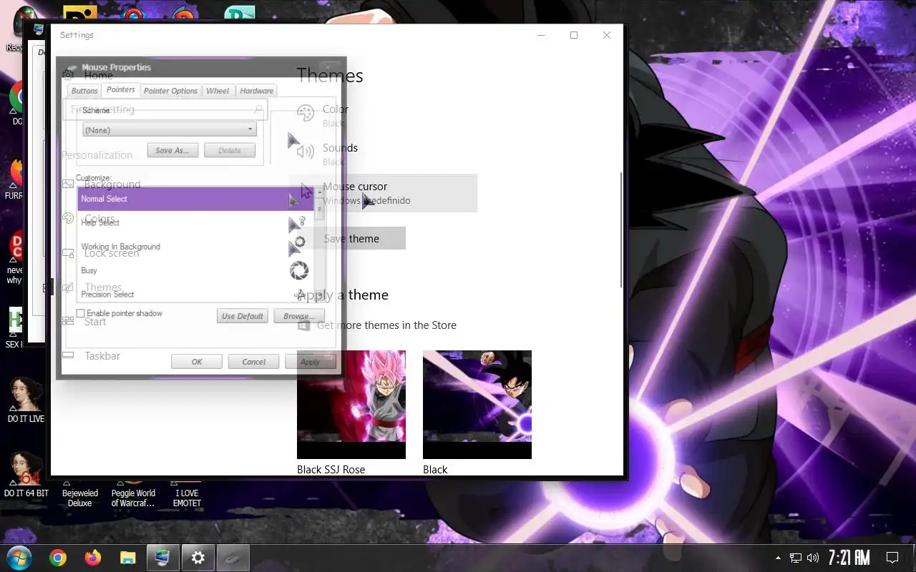Click the Help Select arrow-with-question-mark cursor icon
The height and width of the screenshot is (572, 916).
click(x=297, y=225)
